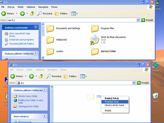Click 'Dodaj lub usuń programy' link

pyautogui.click(x=21, y=40)
